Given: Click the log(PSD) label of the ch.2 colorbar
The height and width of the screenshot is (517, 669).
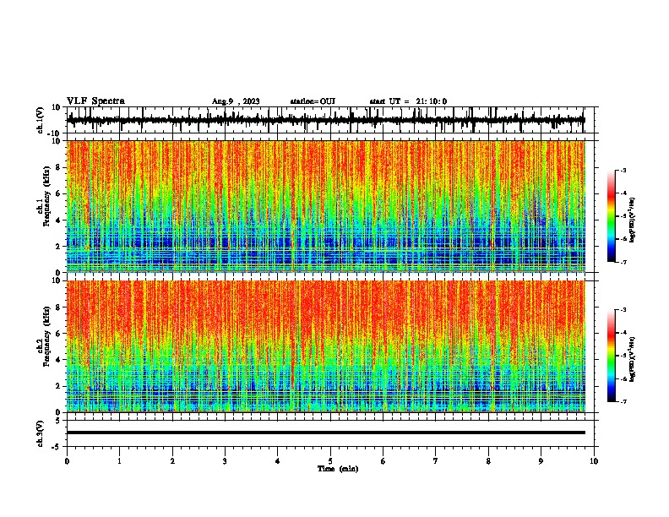Looking at the screenshot, I should coord(633,359).
